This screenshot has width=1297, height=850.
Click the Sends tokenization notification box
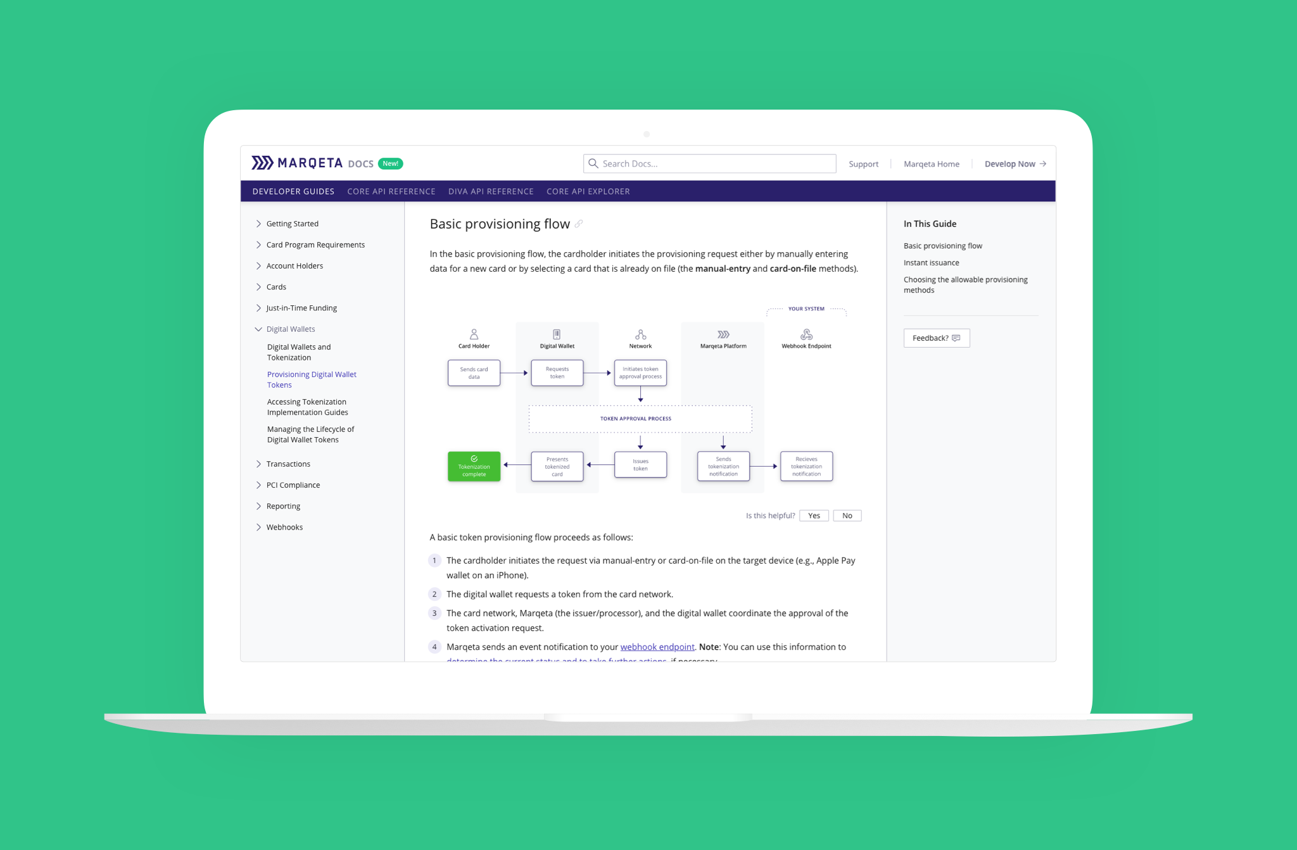[723, 466]
